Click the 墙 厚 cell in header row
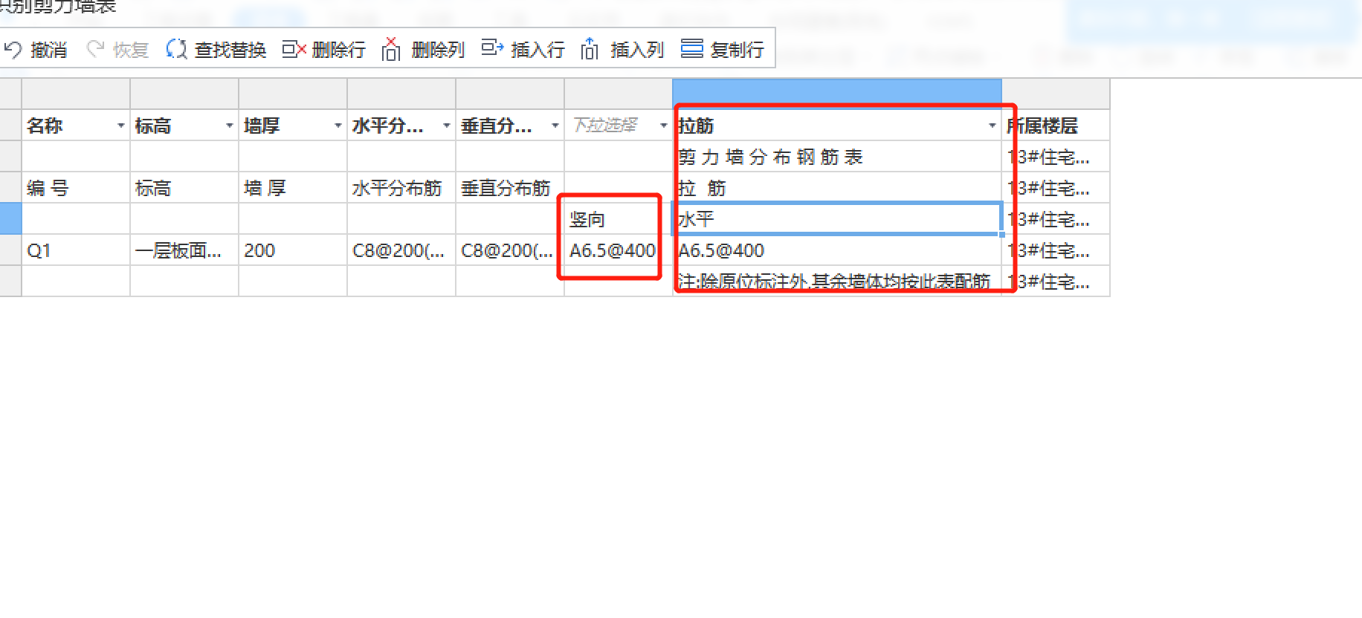Screen dimensions: 1362x618 [293, 188]
